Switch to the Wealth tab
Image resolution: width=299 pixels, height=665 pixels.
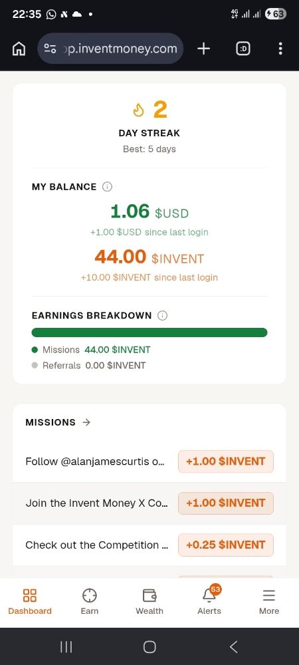pos(149,602)
